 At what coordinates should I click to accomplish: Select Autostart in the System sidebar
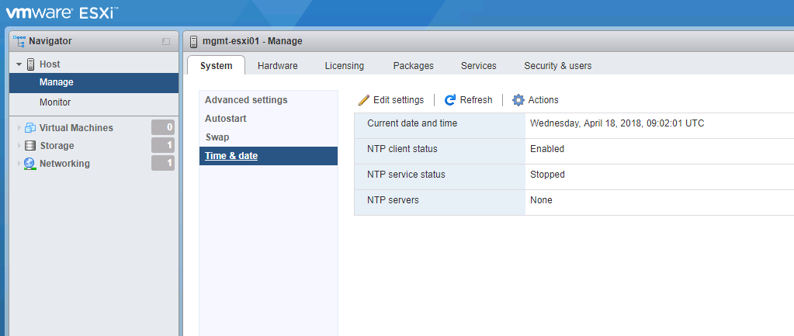226,119
